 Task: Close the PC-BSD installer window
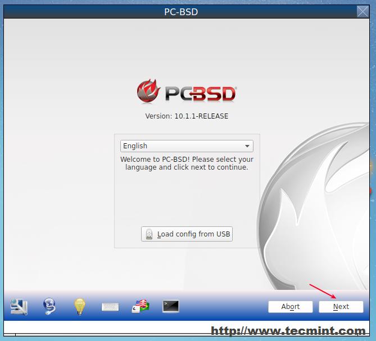coord(363,11)
